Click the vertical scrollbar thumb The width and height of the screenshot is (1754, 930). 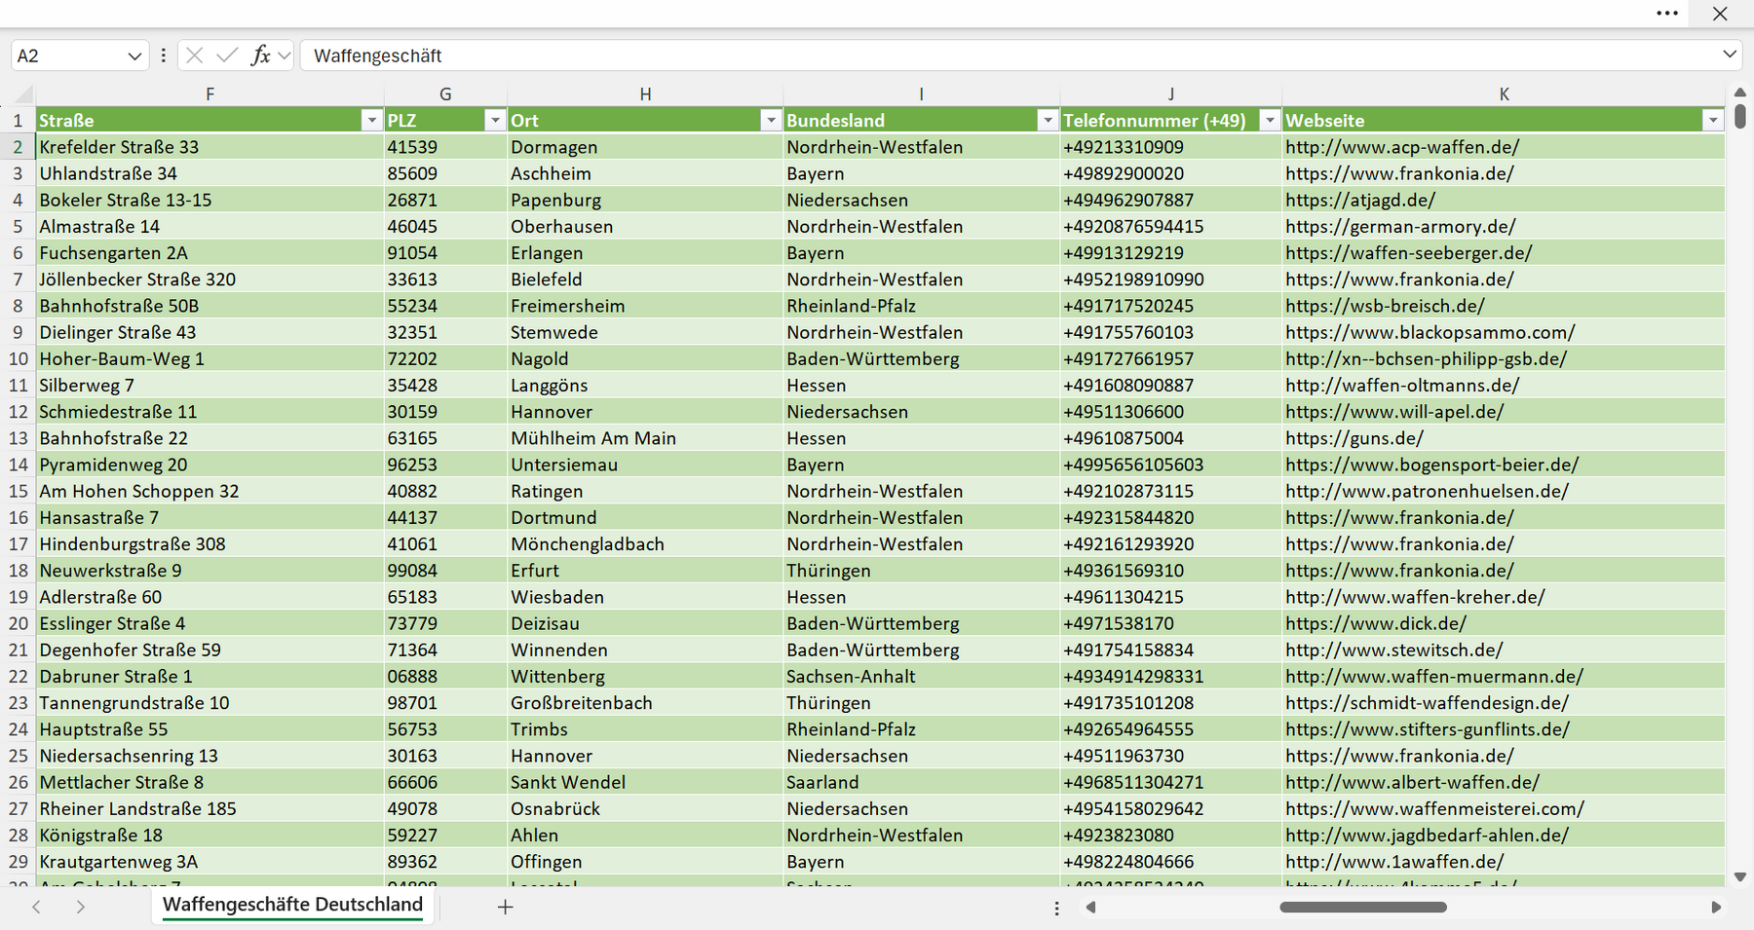(1740, 116)
